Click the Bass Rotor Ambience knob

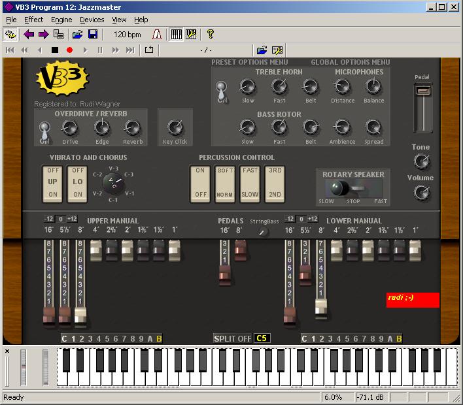coord(342,127)
